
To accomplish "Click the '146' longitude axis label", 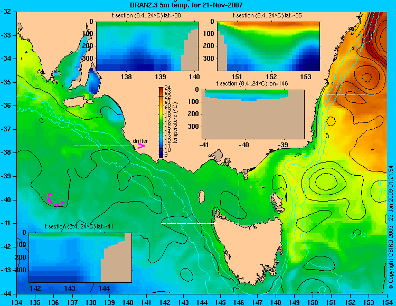I will coord(239,302).
